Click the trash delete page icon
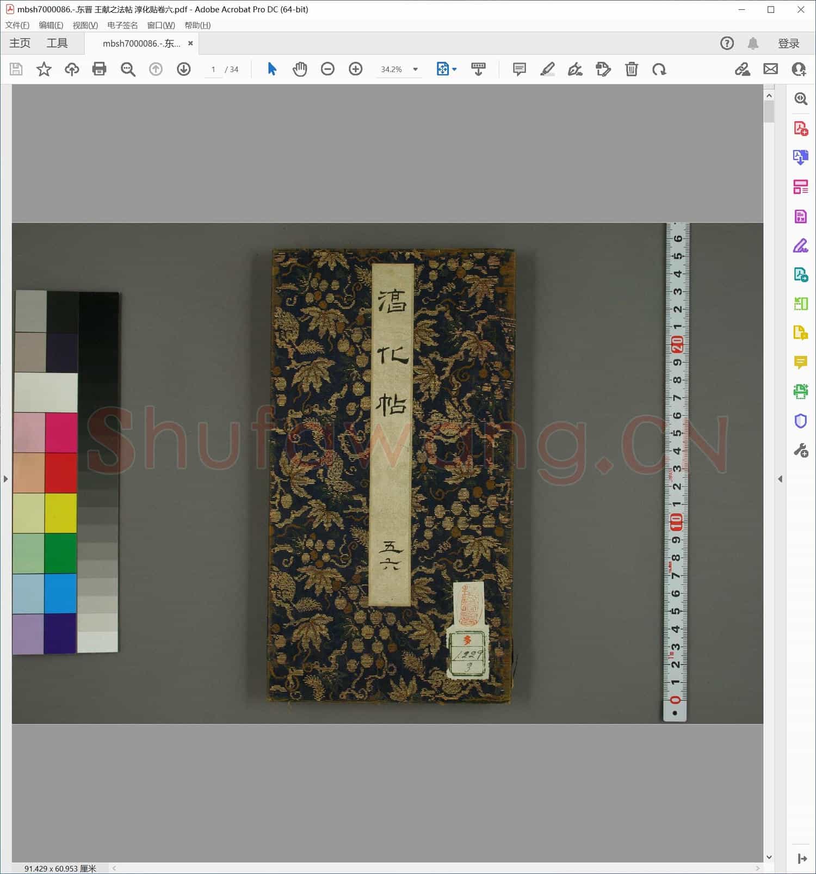Image resolution: width=816 pixels, height=874 pixels. (x=631, y=69)
